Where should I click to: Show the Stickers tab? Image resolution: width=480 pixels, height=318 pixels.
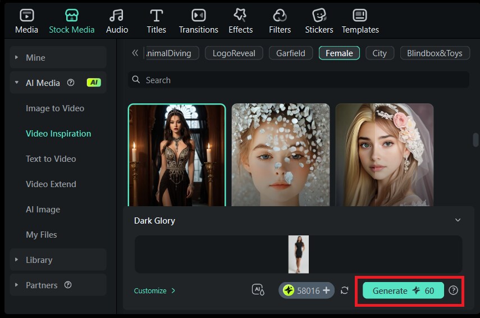coord(319,21)
